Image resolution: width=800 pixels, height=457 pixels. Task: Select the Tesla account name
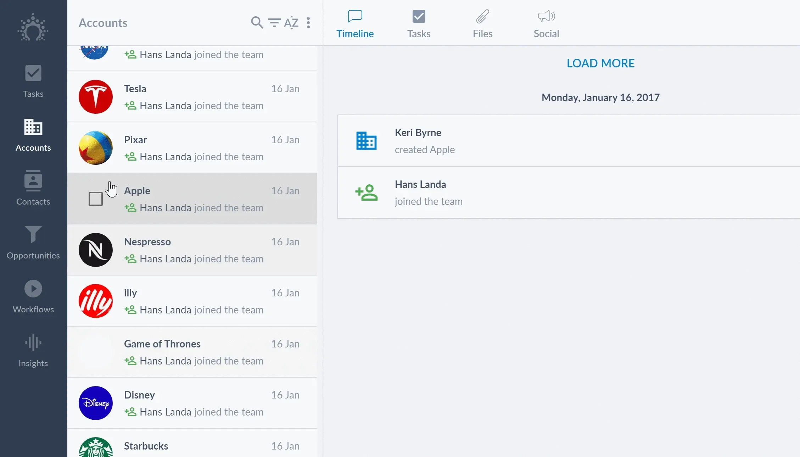135,89
